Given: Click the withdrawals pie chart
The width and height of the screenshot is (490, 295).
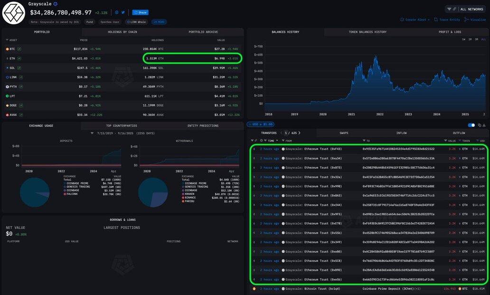Looking at the screenshot, I should 153,192.
